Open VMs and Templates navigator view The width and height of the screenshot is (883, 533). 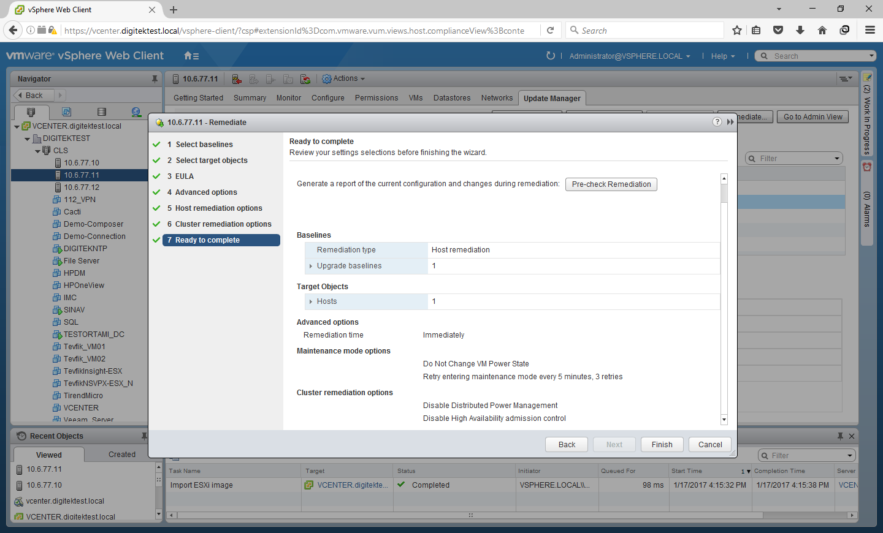(x=66, y=112)
